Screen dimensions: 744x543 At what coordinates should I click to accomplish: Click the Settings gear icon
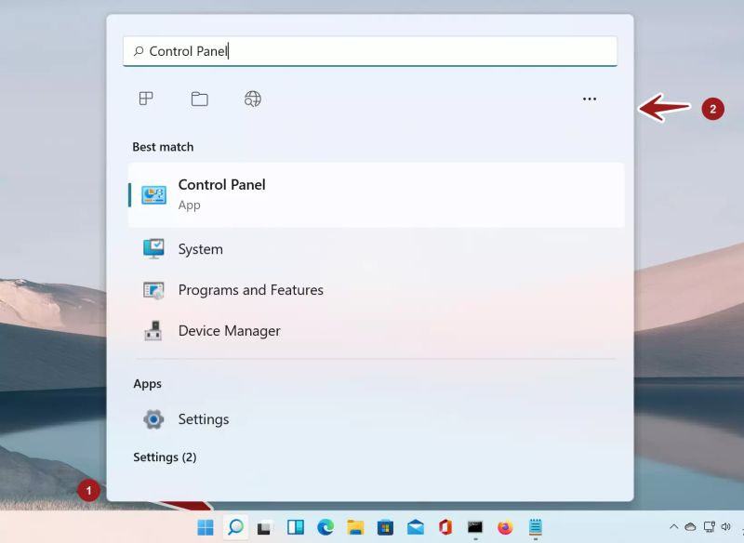[x=154, y=419]
